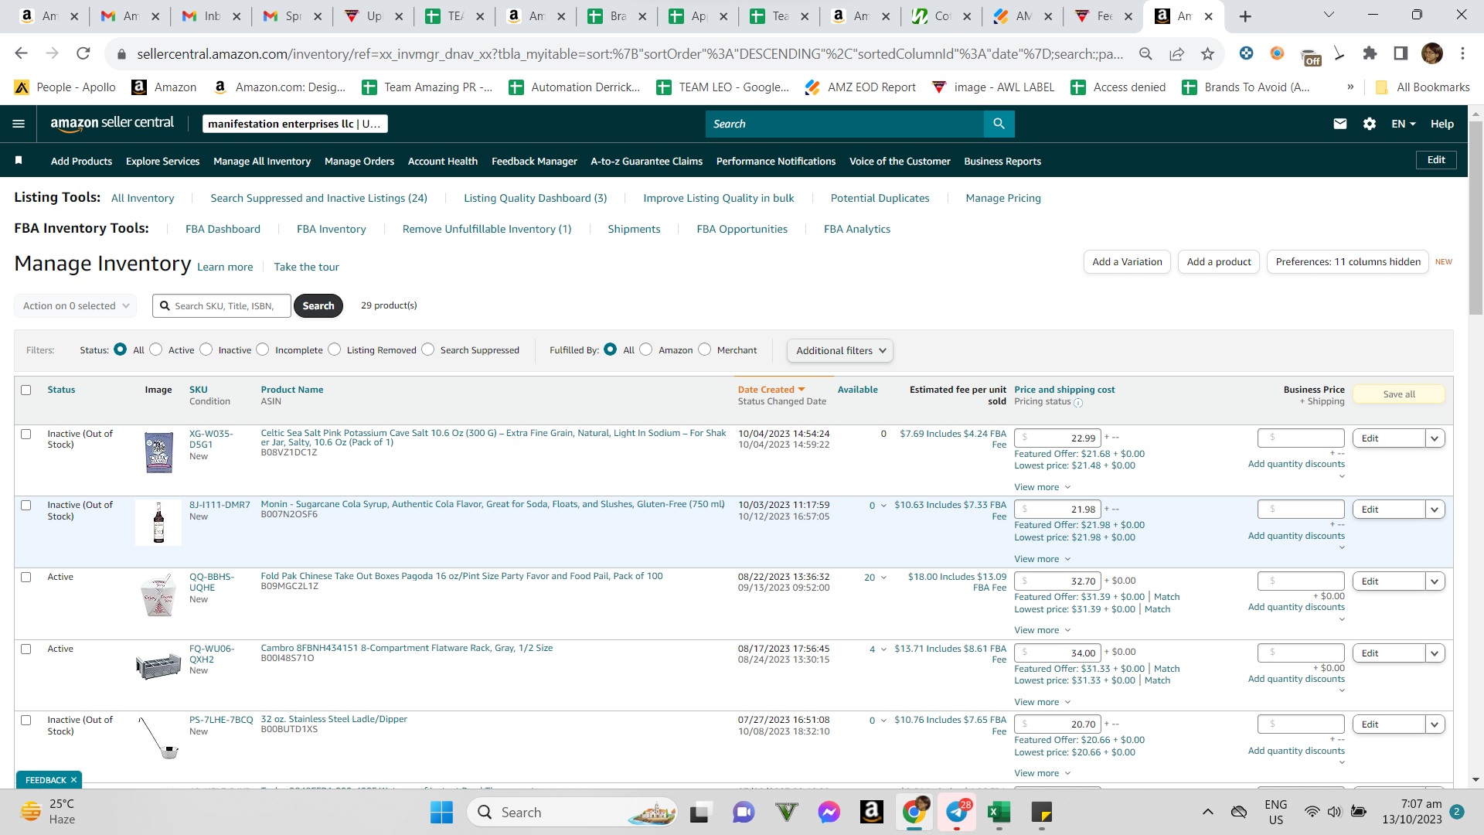Click the browser share icon
This screenshot has height=835, width=1484.
1176,53
